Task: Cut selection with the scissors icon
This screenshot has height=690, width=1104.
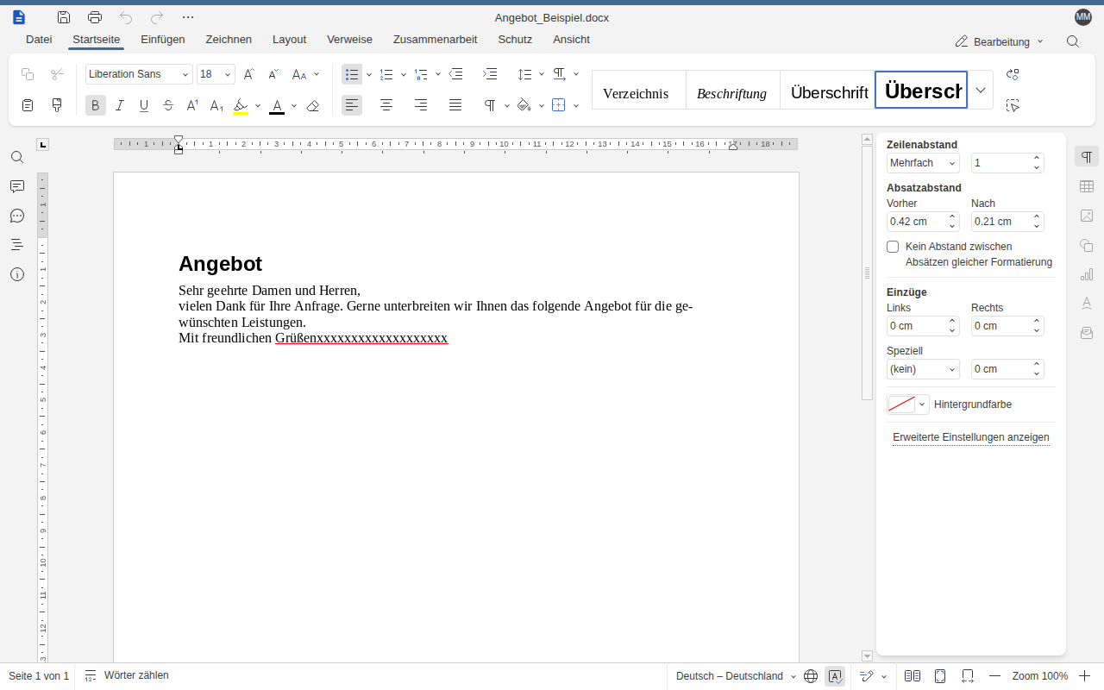Action: [x=58, y=74]
